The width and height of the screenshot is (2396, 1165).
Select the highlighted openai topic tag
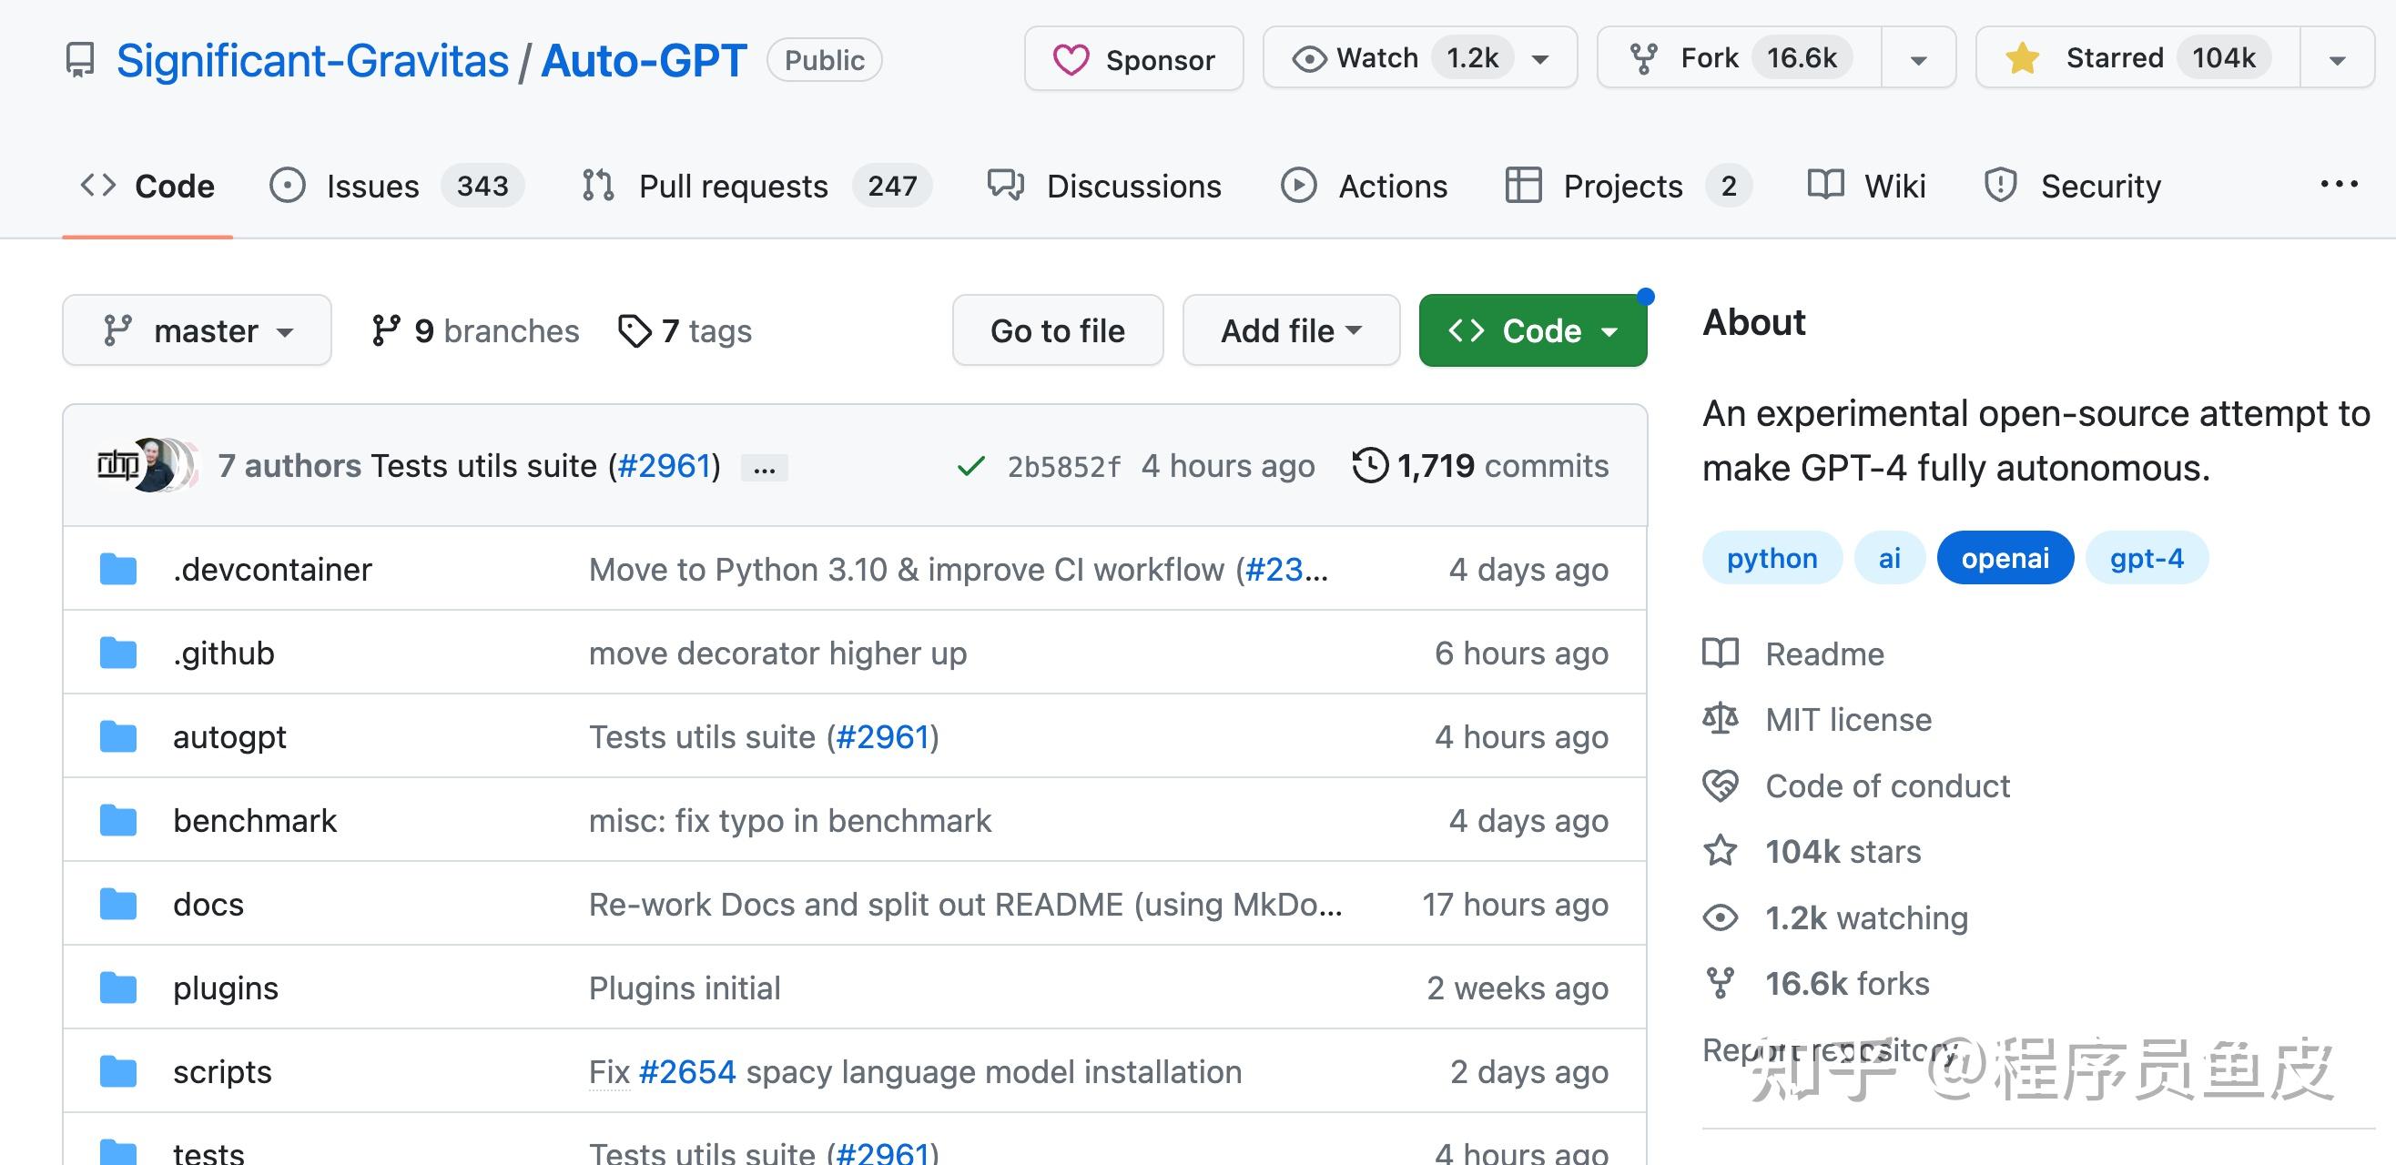tap(2005, 558)
